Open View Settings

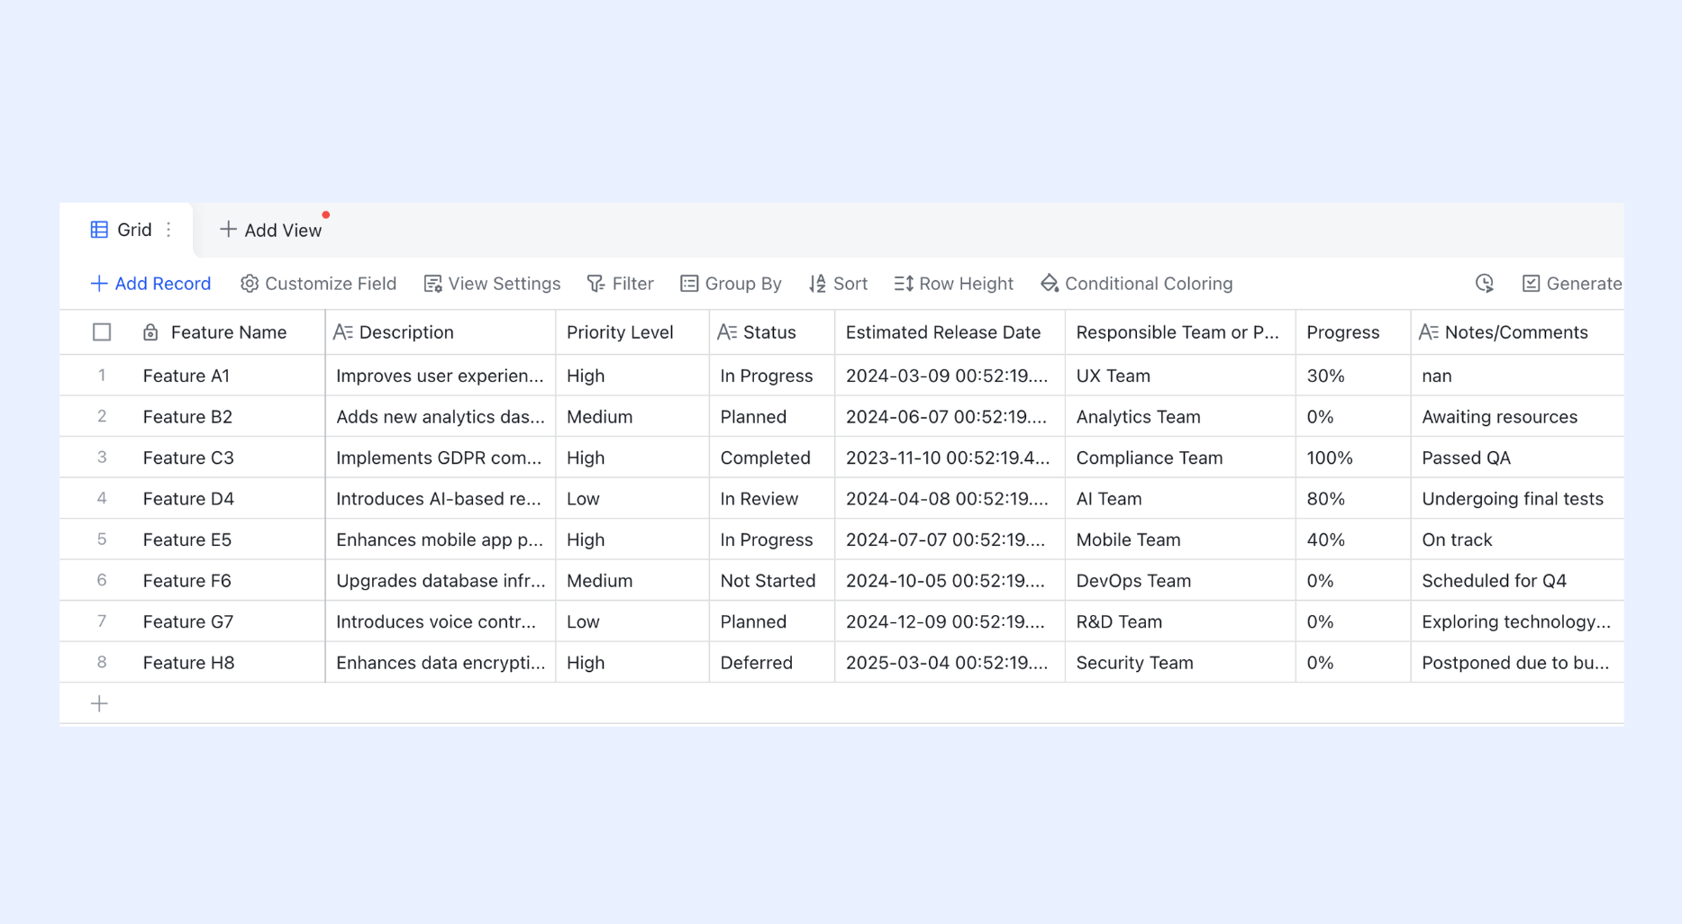(492, 284)
